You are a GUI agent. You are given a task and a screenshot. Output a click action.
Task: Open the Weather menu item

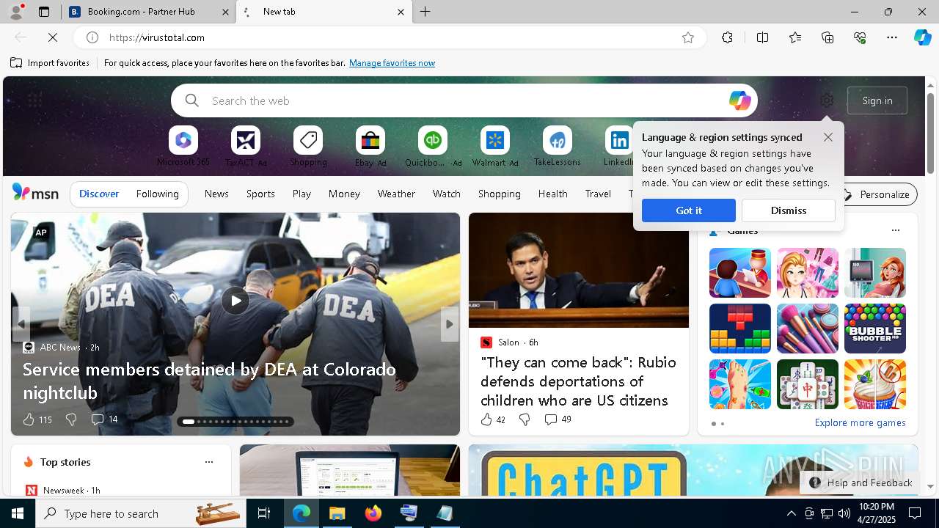tap(396, 194)
